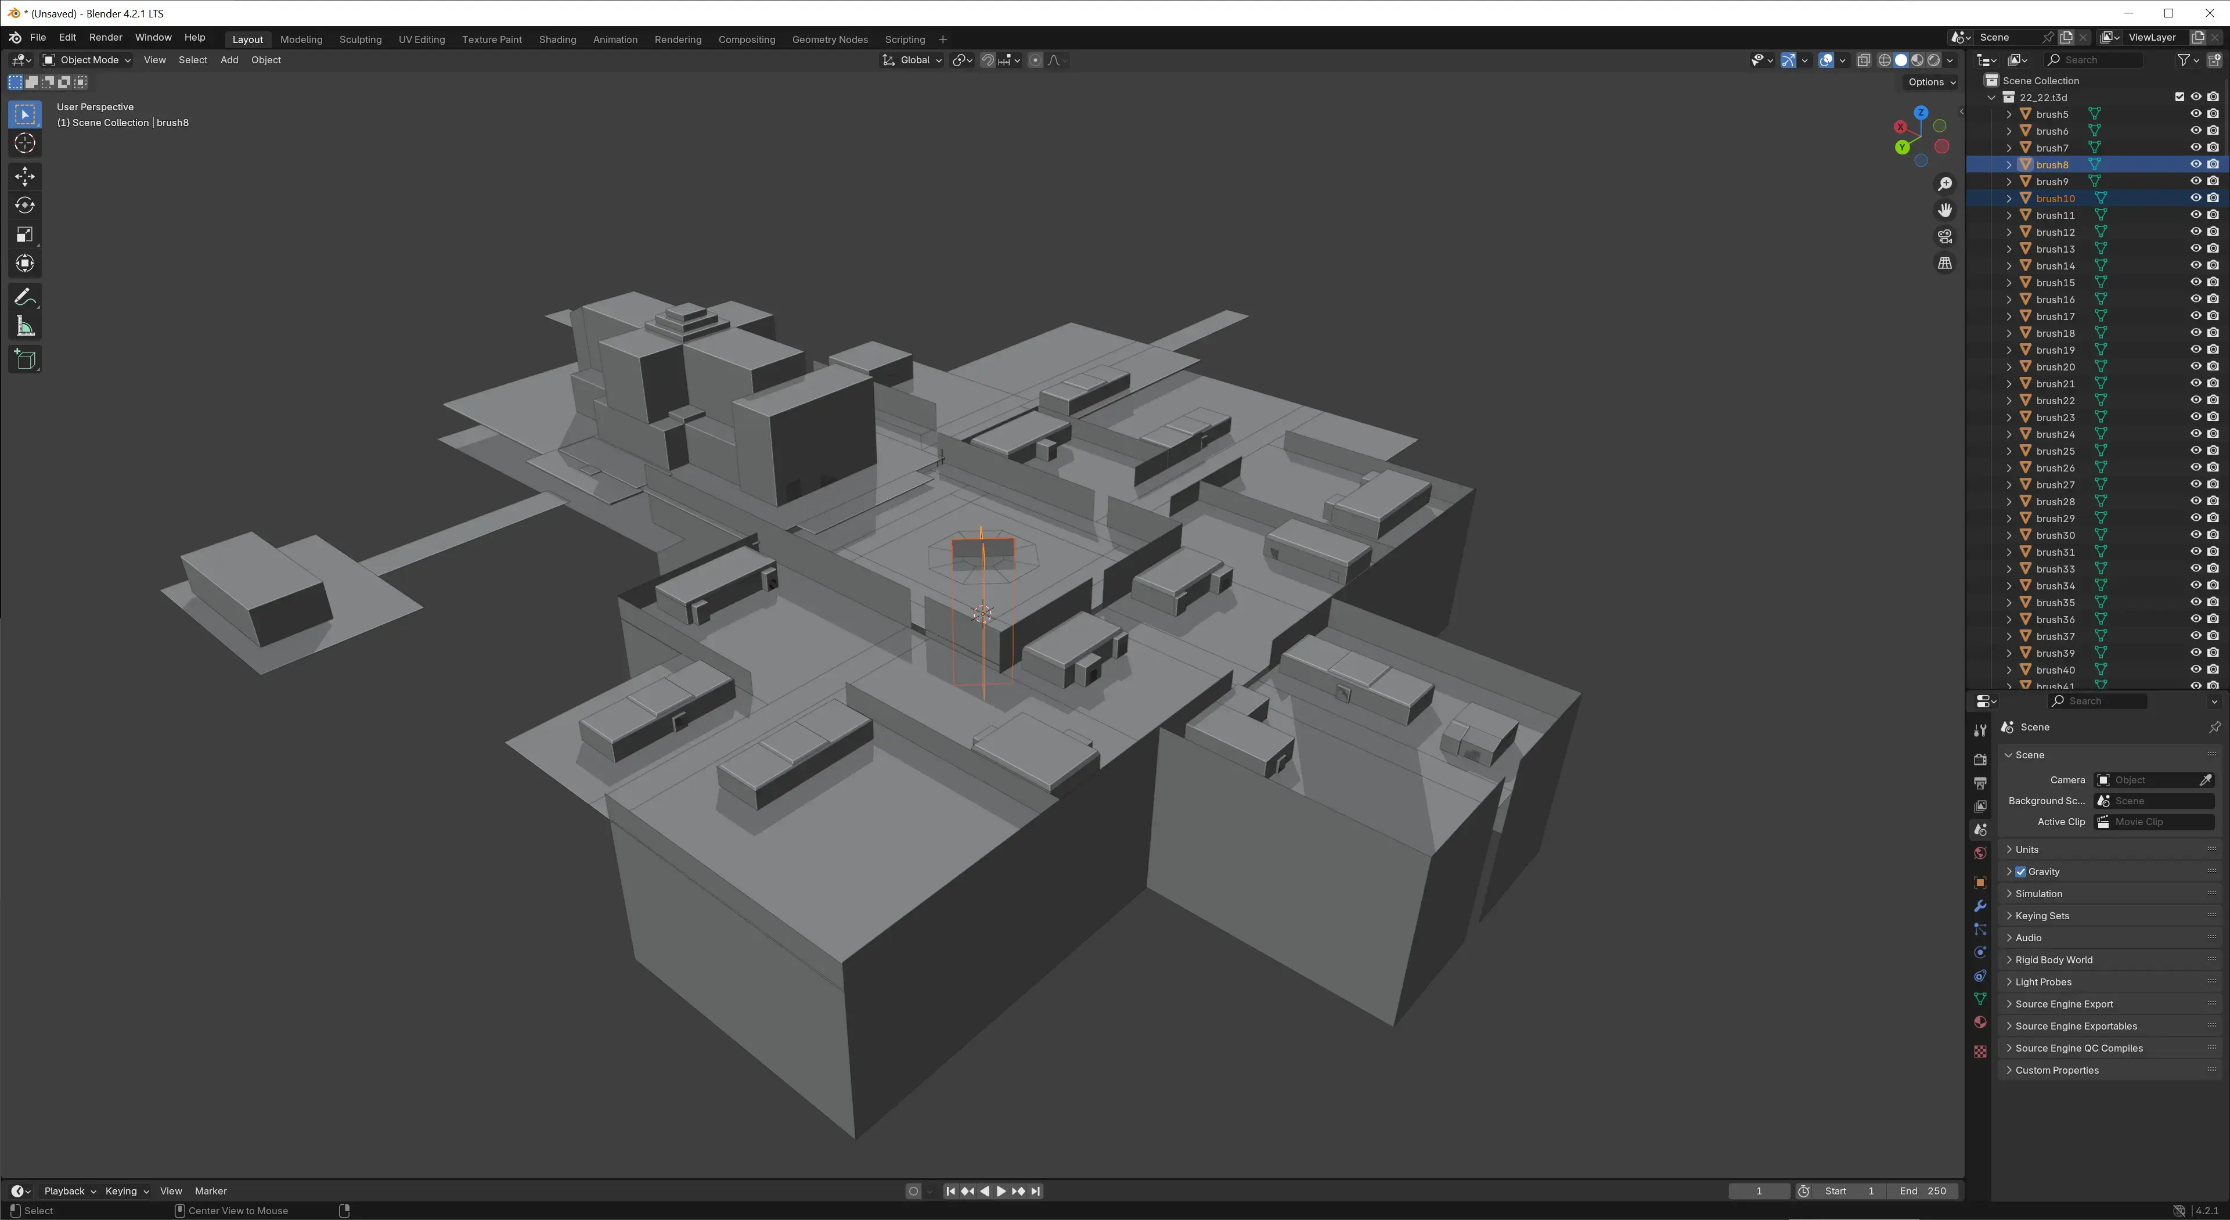
Task: Toggle visibility eye for brush12
Action: [x=2195, y=232]
